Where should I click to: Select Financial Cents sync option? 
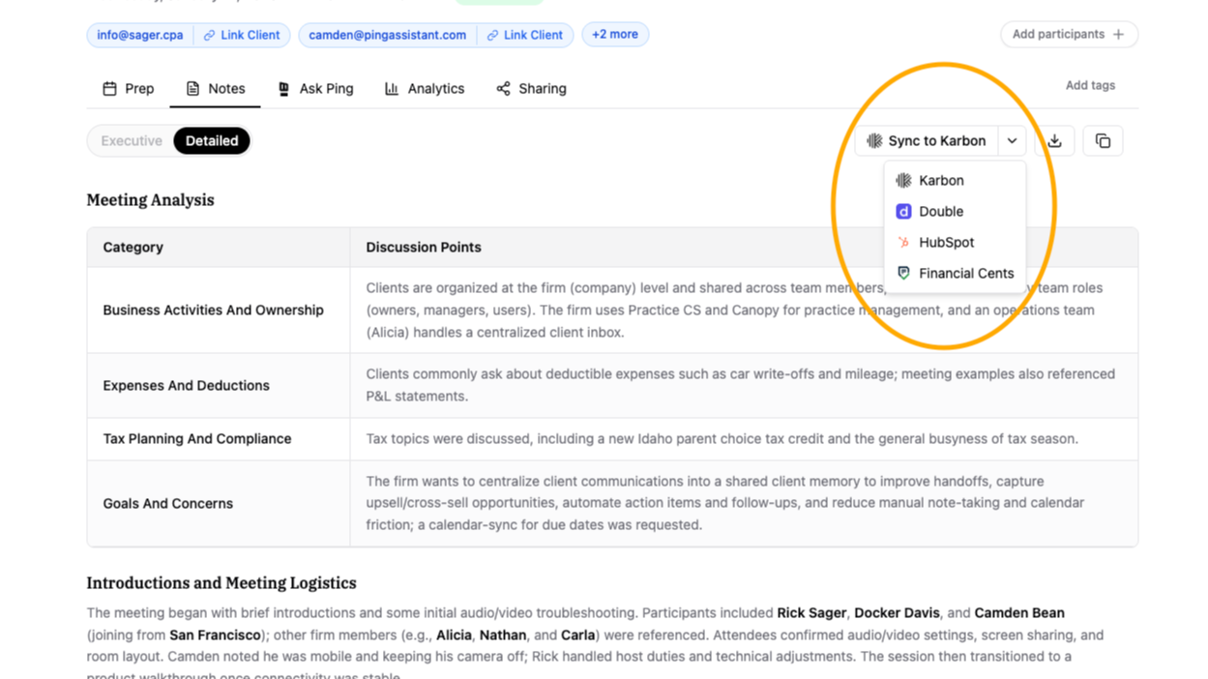[x=965, y=274]
